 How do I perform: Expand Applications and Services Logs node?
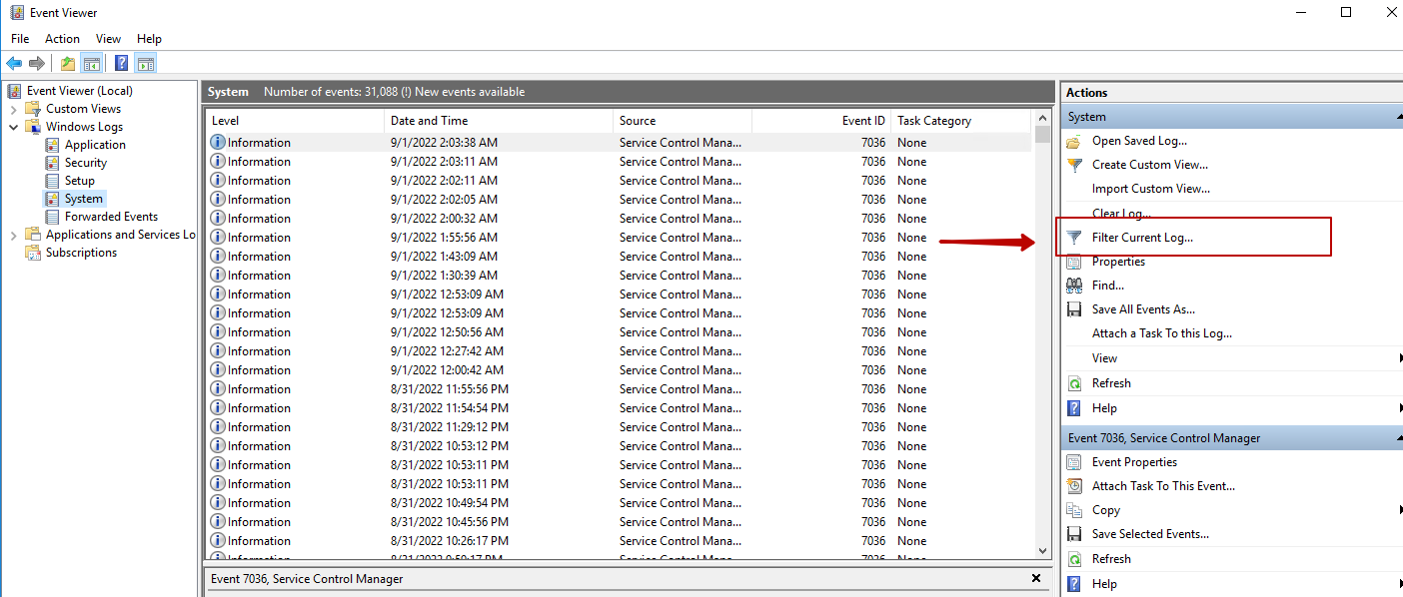[14, 235]
